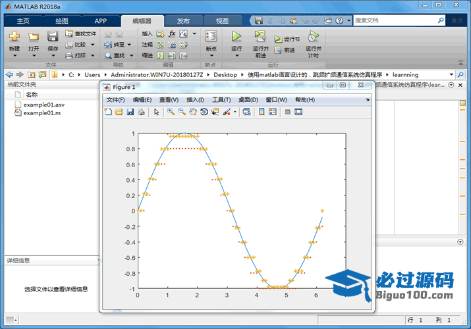The height and width of the screenshot is (329, 471).
Task: Click Run and Time (运行并计时) icon
Action: point(314,36)
